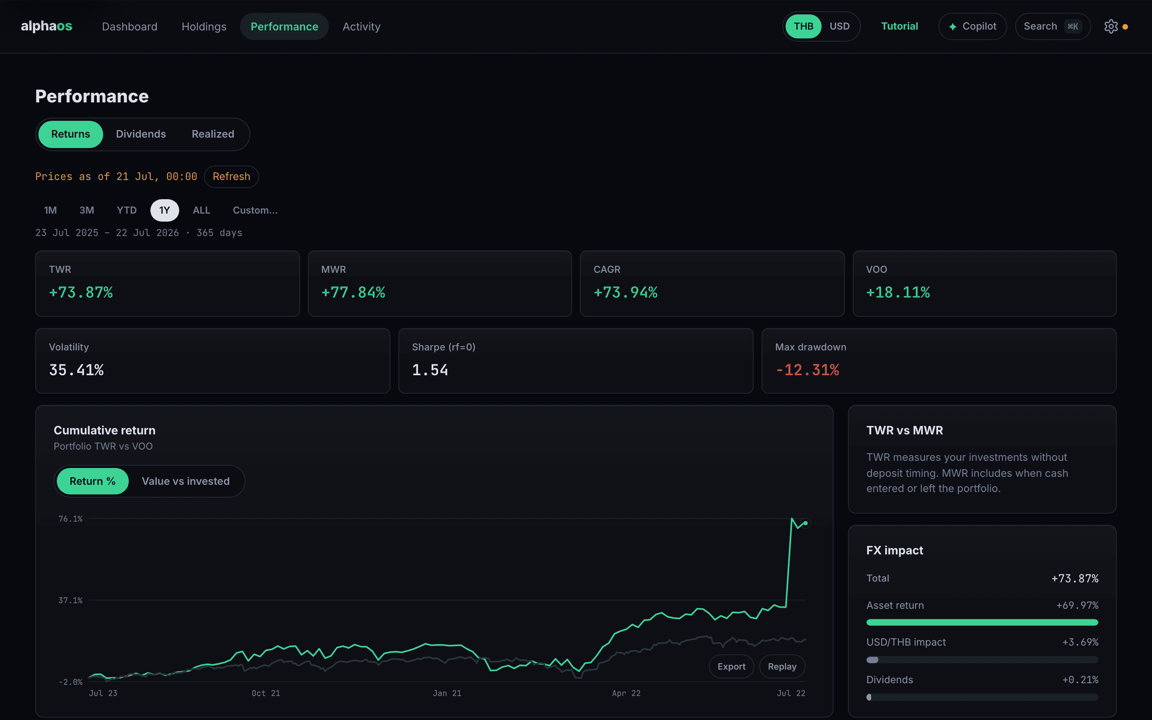1152x720 pixels.
Task: Click the orange notification dot
Action: coord(1125,27)
